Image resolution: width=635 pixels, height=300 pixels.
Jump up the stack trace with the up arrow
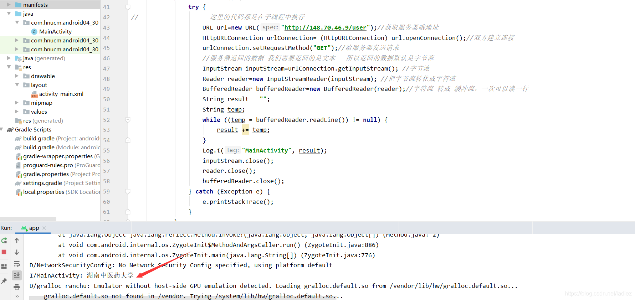point(17,240)
